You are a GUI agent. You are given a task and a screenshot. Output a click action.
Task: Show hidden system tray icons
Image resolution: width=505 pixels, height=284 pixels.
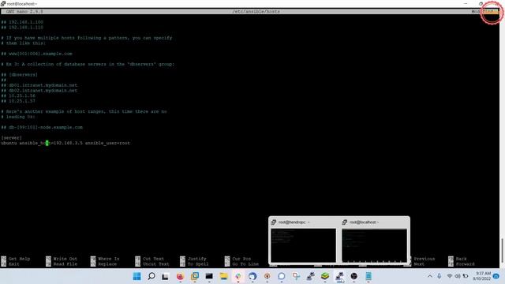click(x=429, y=276)
